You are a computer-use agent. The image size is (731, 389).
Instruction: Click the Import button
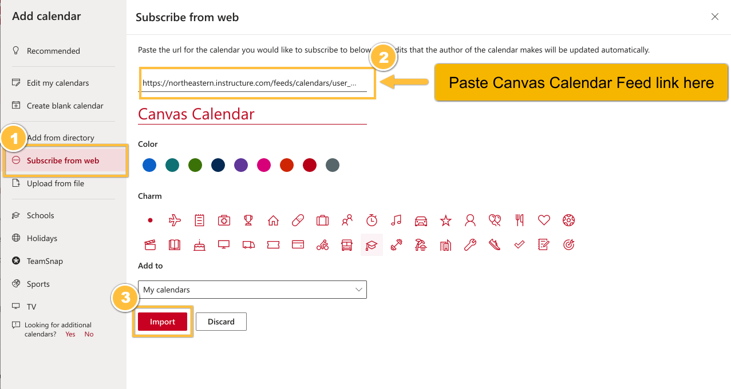pos(163,321)
